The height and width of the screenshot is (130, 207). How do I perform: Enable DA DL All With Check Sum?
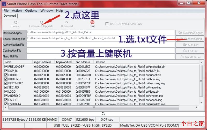(107, 24)
